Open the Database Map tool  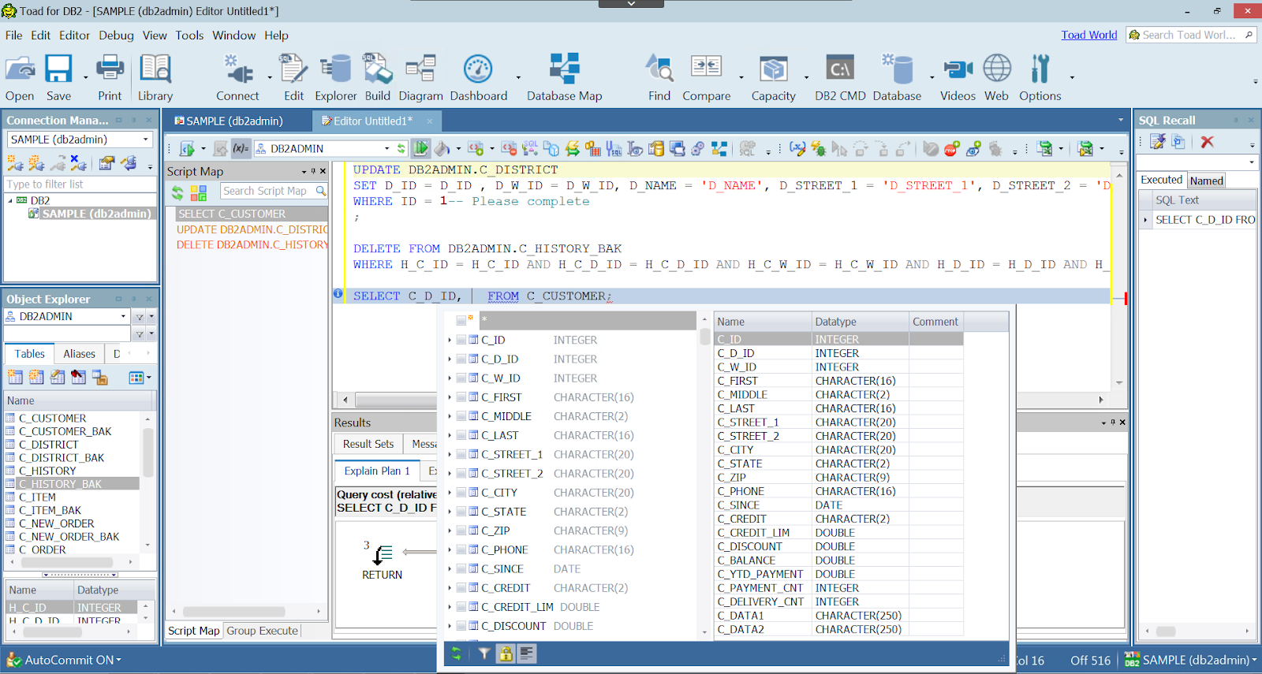(564, 77)
